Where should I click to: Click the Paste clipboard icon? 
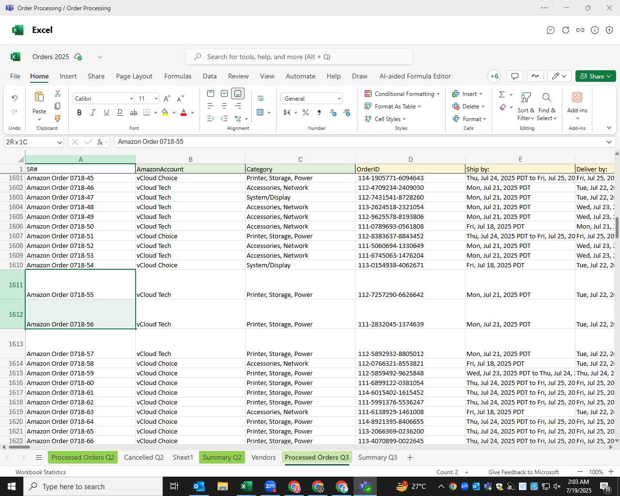[39, 97]
